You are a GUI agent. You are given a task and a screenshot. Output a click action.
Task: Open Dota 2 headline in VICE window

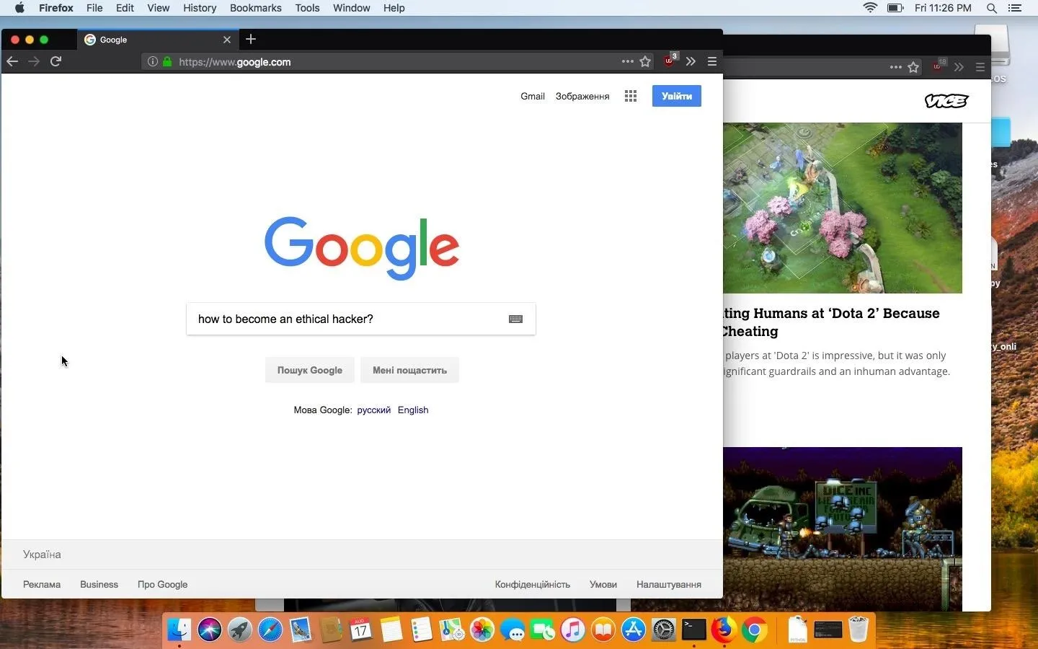click(831, 322)
